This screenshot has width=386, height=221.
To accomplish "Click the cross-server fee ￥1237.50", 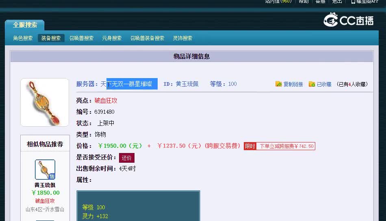I will pos(171,146).
